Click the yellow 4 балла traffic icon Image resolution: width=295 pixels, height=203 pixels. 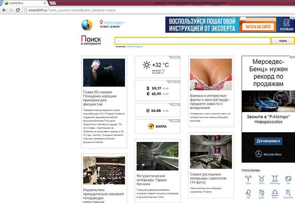[151, 126]
